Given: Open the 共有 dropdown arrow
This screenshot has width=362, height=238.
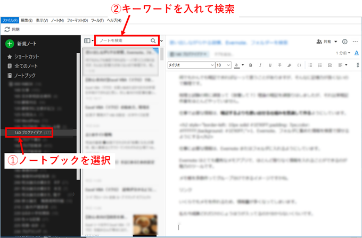Looking at the screenshot, I should pyautogui.click(x=336, y=42).
